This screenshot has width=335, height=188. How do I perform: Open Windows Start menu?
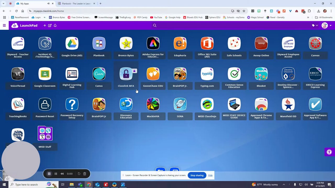coord(4,185)
